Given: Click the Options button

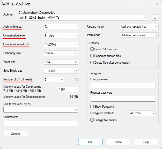Looking at the screenshot, I should [16, 134].
